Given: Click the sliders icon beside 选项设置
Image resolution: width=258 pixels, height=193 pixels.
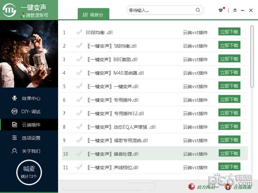Looking at the screenshot, I should pos(15,138).
